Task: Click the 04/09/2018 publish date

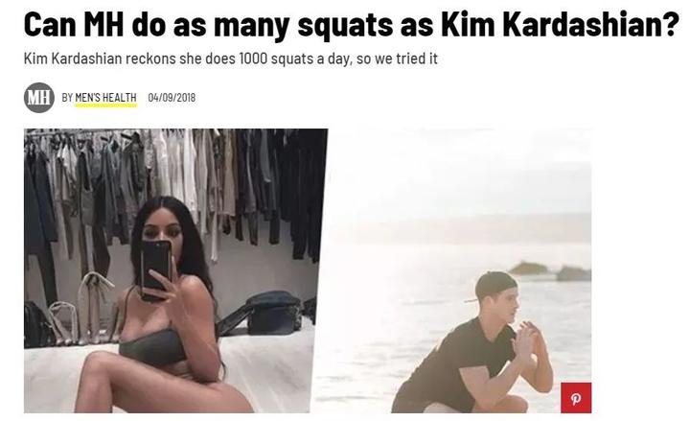Action: 172,98
